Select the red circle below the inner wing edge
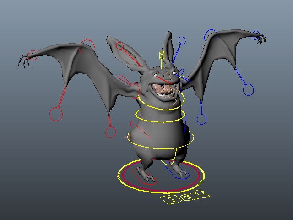The height and width of the screenshot is (220, 293). click(110, 132)
